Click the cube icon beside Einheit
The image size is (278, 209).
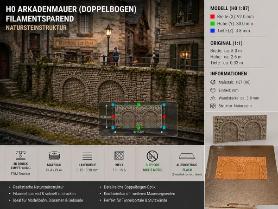pyautogui.click(x=213, y=90)
